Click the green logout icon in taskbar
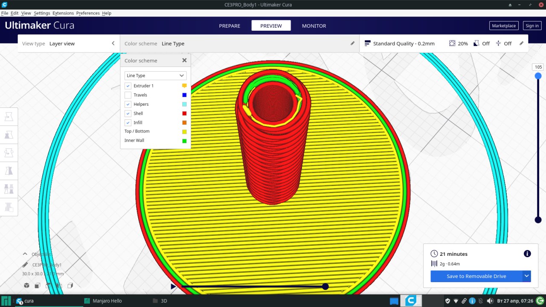 click(540, 301)
